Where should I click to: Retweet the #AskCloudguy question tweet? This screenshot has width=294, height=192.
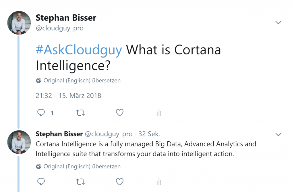click(x=80, y=113)
